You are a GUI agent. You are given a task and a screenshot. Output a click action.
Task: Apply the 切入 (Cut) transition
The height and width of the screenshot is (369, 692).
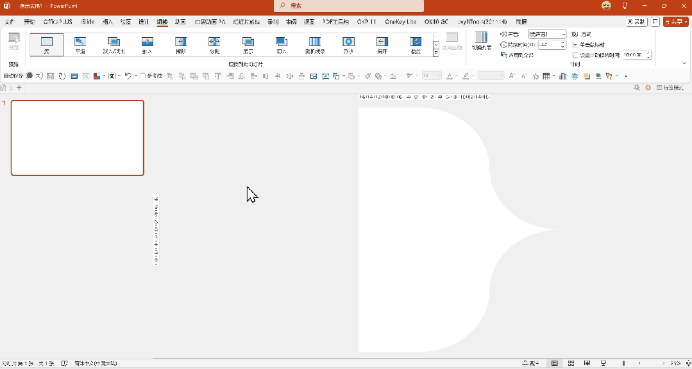pos(282,45)
